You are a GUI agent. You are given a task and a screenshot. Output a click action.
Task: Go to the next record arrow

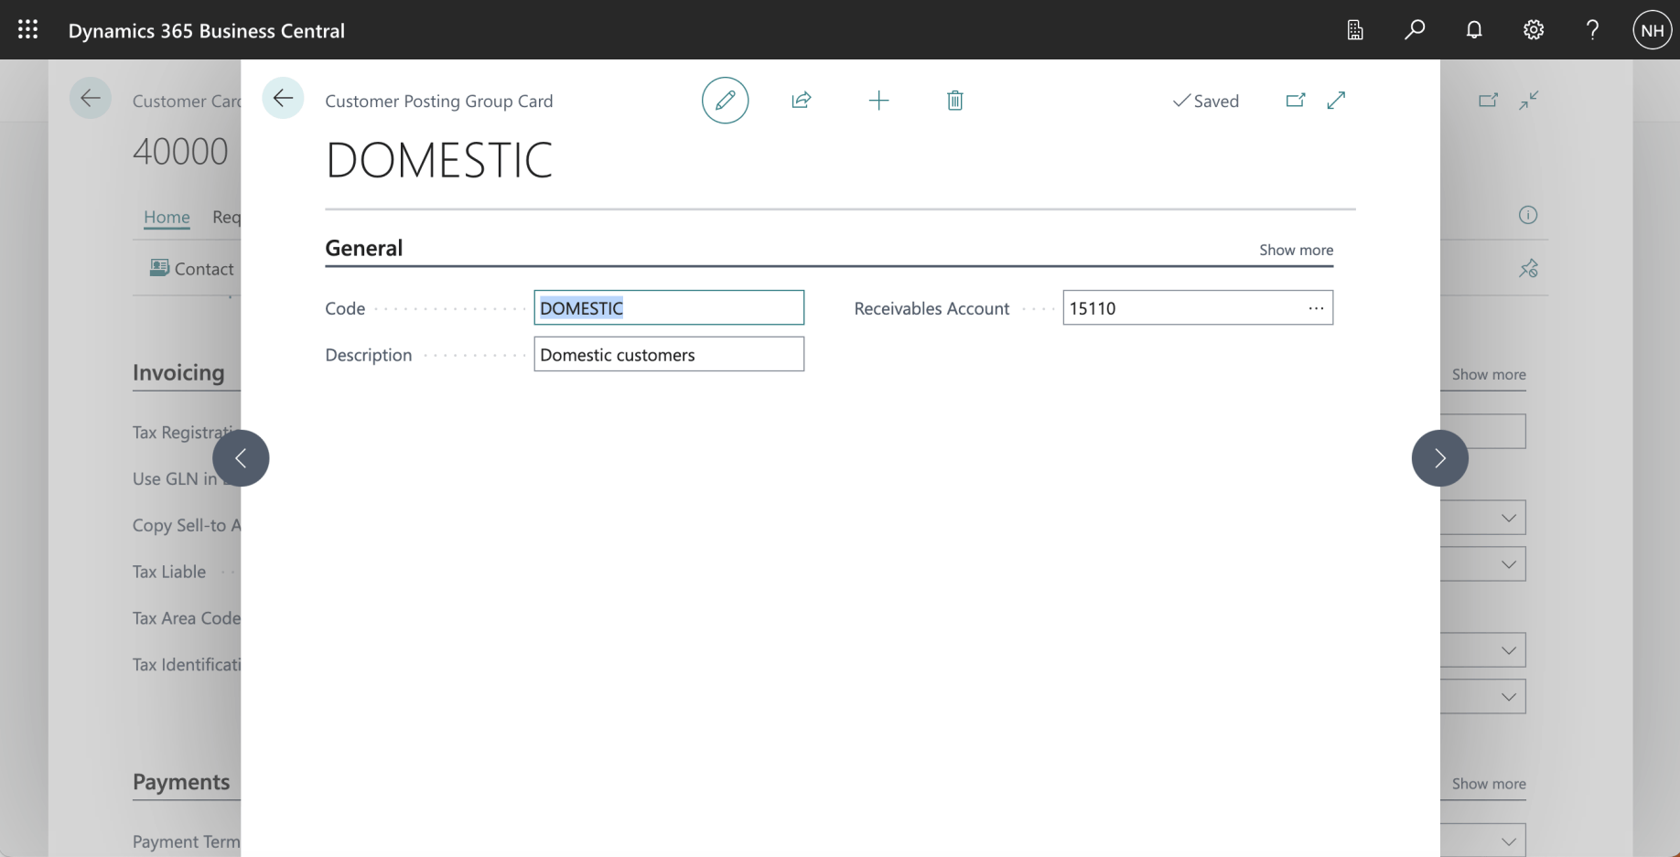tap(1439, 458)
